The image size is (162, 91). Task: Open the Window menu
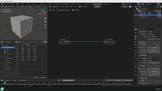(x=18, y=4)
